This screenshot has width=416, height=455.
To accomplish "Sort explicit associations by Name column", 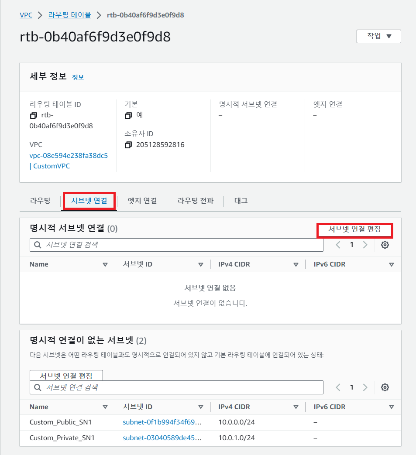I will [105, 264].
